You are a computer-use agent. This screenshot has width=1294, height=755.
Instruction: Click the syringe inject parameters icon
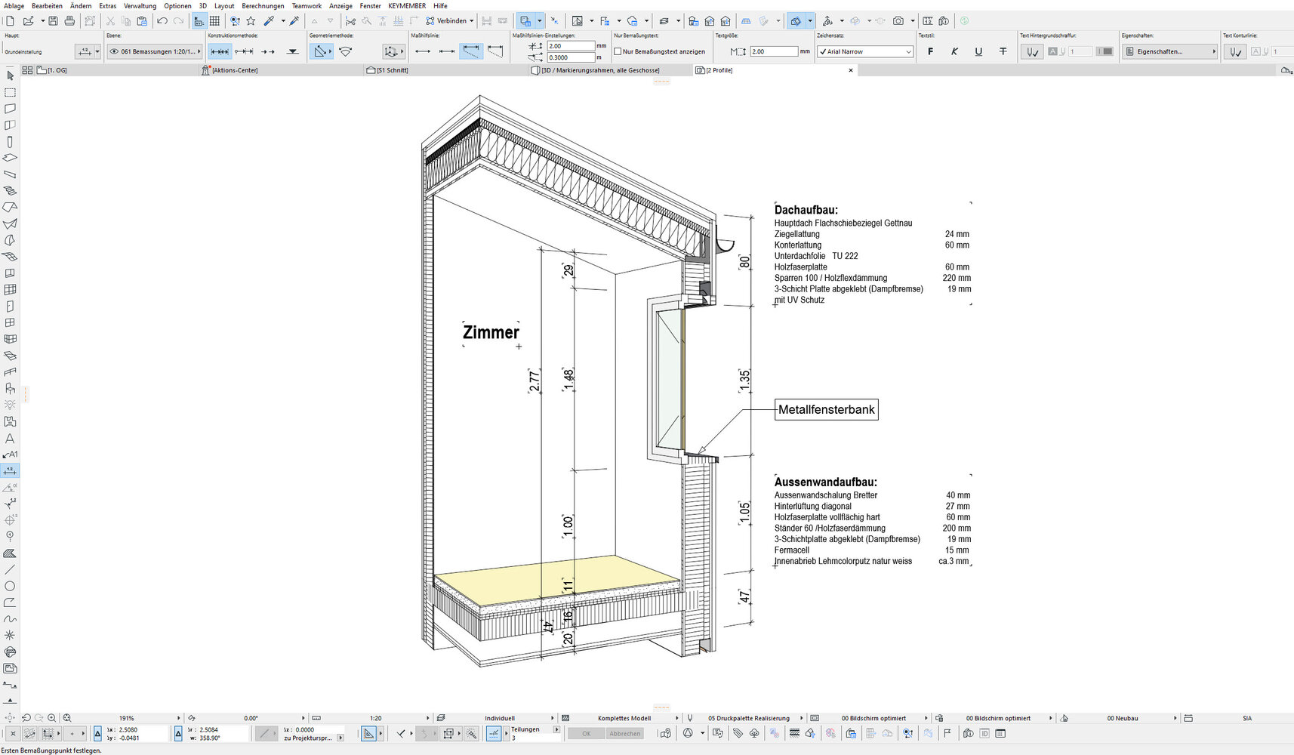point(294,21)
